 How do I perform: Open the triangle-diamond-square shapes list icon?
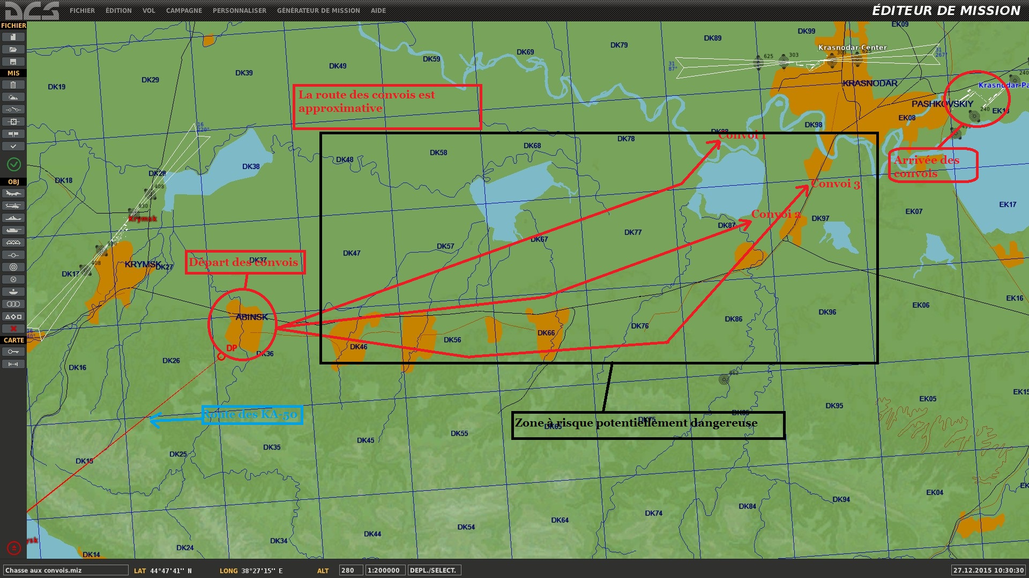pos(13,316)
